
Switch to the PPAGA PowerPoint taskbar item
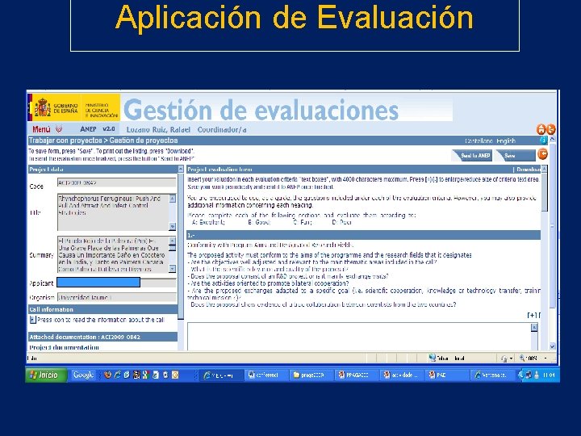(x=356, y=375)
